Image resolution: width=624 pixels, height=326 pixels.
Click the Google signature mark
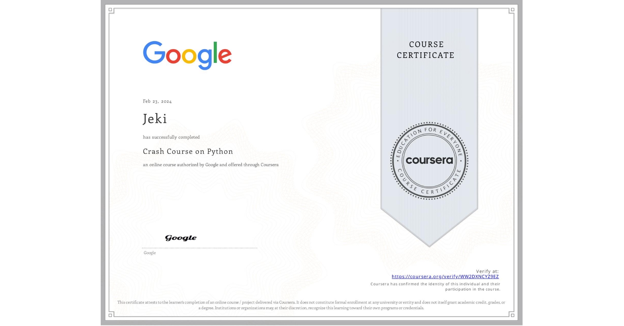[181, 238]
